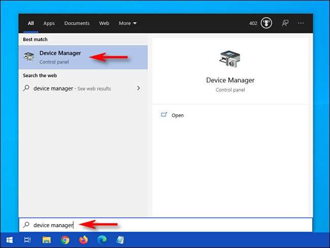This screenshot has height=248, width=330.
Task: Open Microsoft Edge from the taskbar
Action: [x=102, y=240]
